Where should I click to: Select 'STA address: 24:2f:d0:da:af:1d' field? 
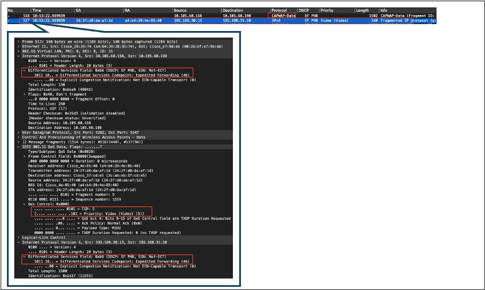pos(82,190)
